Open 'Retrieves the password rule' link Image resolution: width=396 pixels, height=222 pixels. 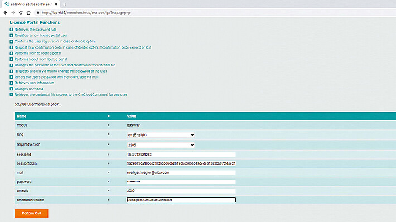coord(35,30)
